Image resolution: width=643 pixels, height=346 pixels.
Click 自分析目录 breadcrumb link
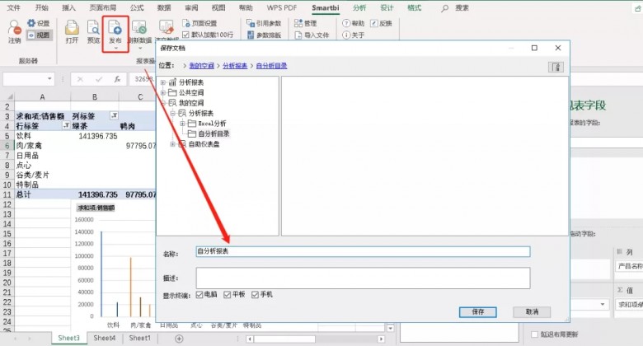click(271, 66)
